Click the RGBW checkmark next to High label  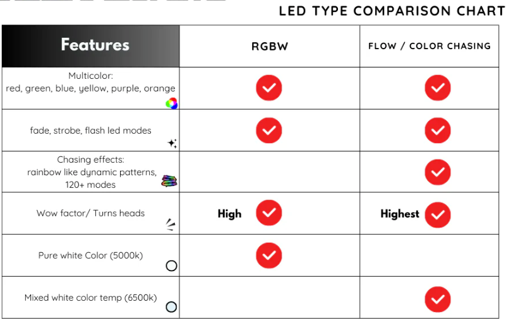pyautogui.click(x=269, y=212)
